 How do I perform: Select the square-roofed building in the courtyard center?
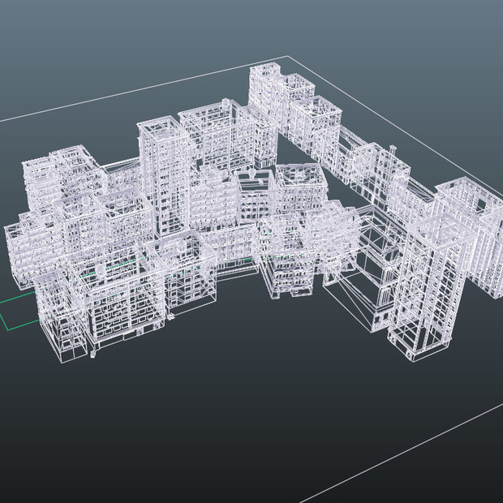coord(255,196)
